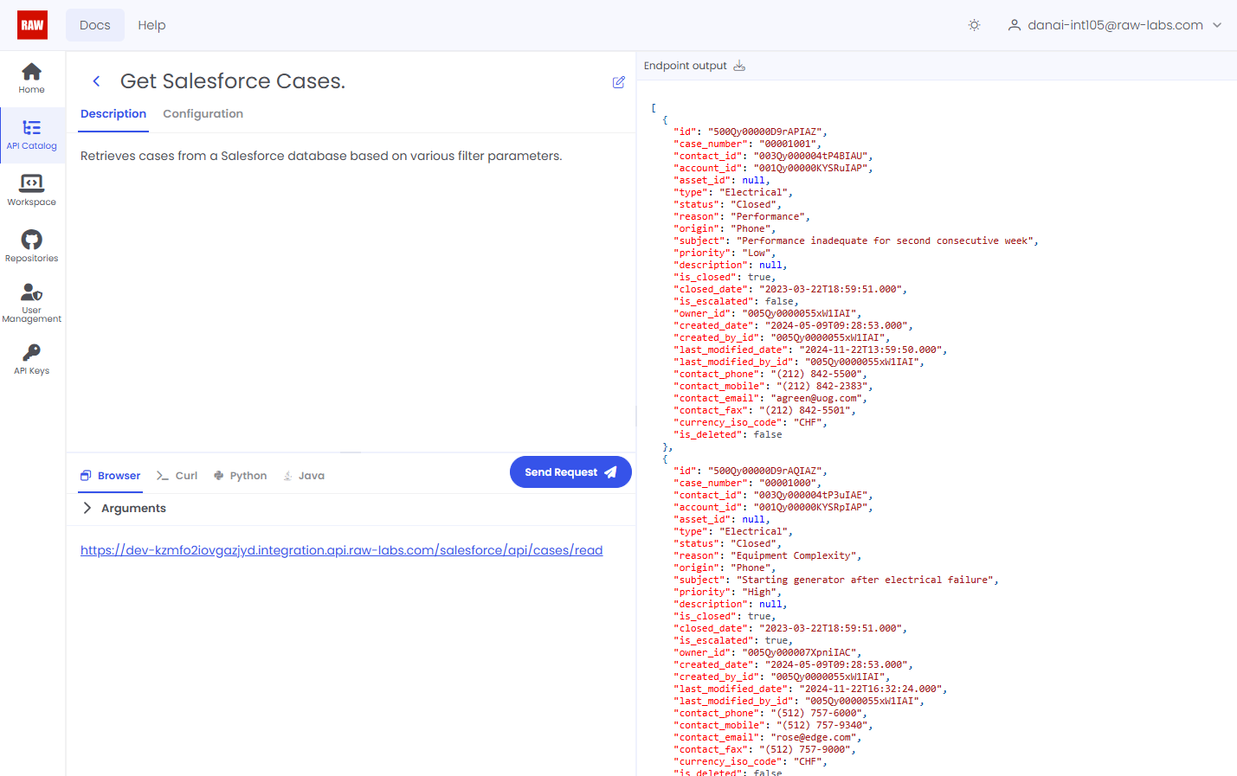Select the priority Low value
This screenshot has height=776, width=1237.
tap(757, 253)
